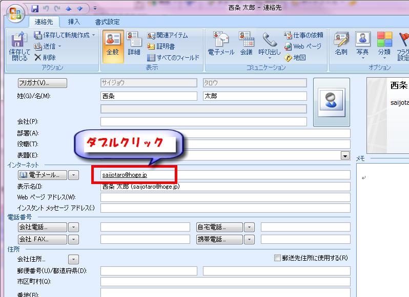Click the Business Card (名刺) icon

coord(341,40)
